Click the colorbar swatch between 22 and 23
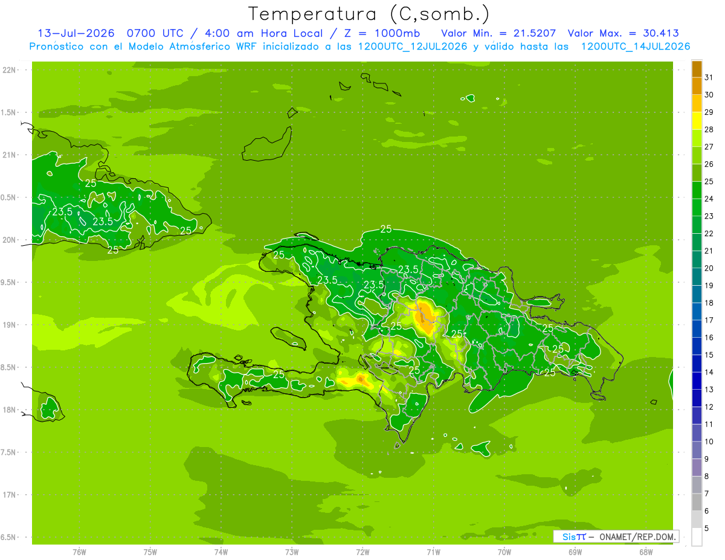The width and height of the screenshot is (725, 560). [x=697, y=225]
